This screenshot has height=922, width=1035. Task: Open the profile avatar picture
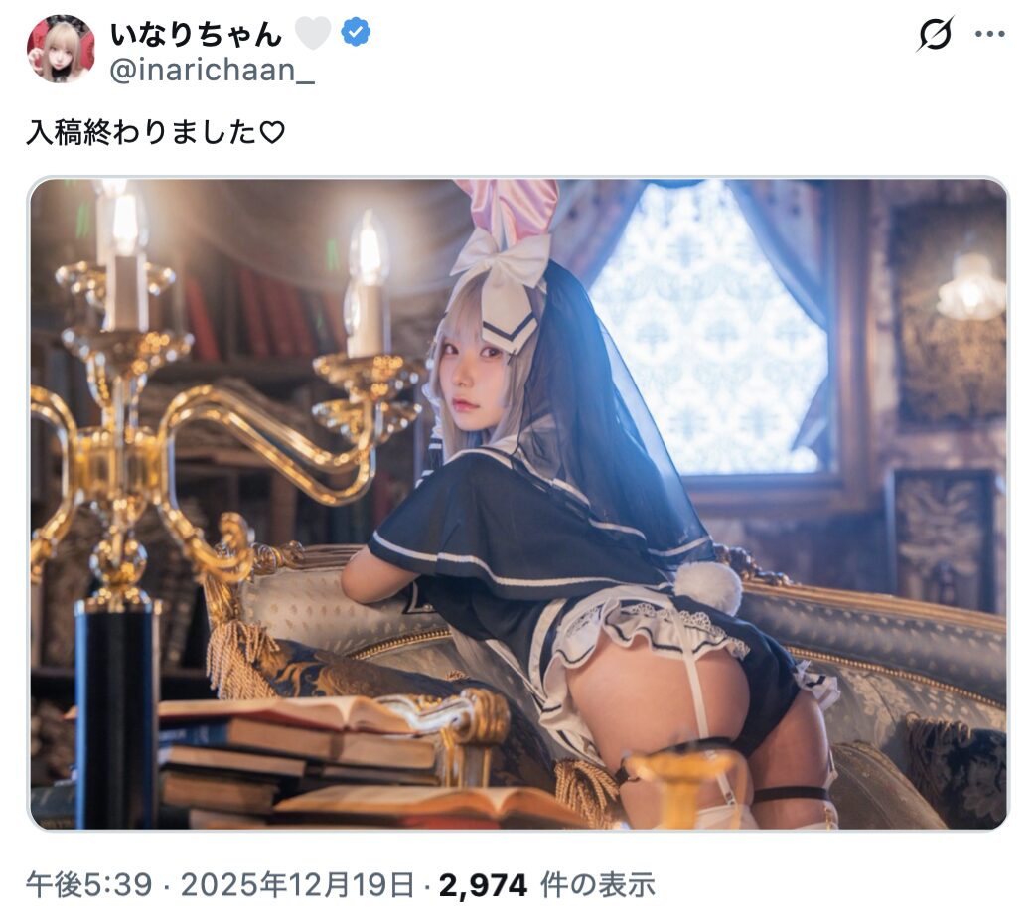click(61, 49)
